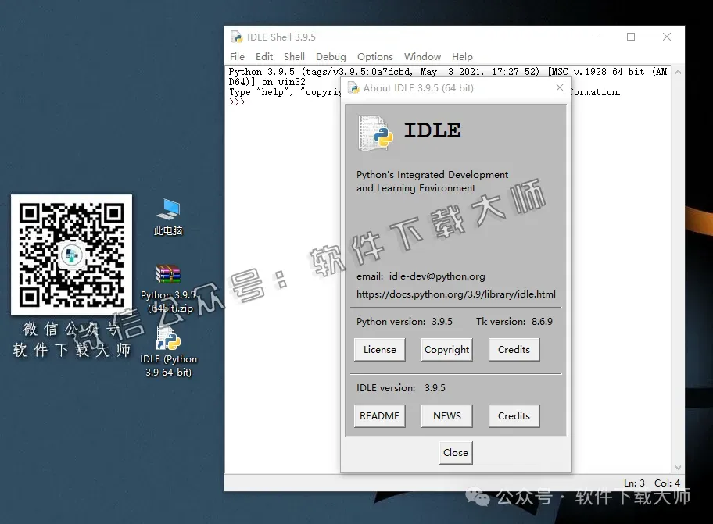Image resolution: width=713 pixels, height=524 pixels.
Task: Select the Python 3.9.5 (64bit).zip archive icon
Action: pos(168,289)
